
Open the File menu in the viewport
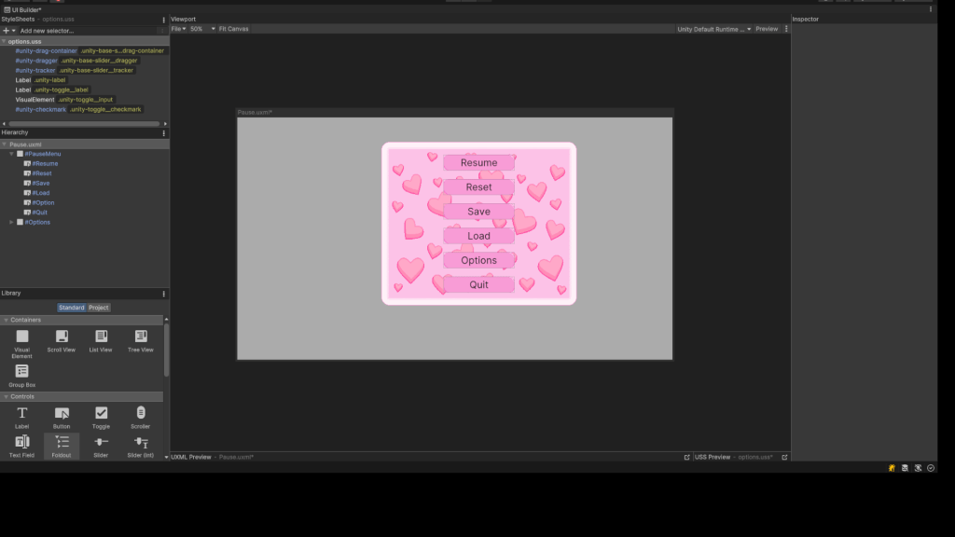pos(178,29)
